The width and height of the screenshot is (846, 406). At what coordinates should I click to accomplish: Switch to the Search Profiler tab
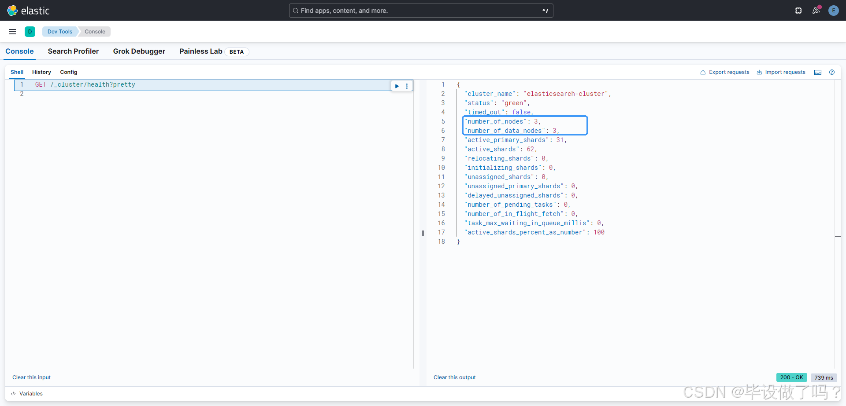pos(73,51)
